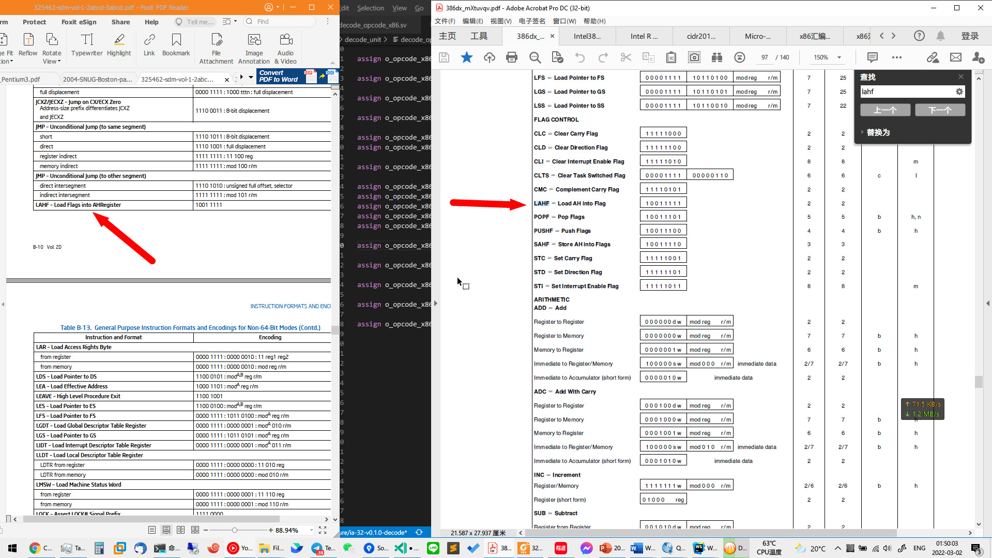Select the Typewriter tool in Foxit
Screen dimensions: 992x558
[87, 44]
